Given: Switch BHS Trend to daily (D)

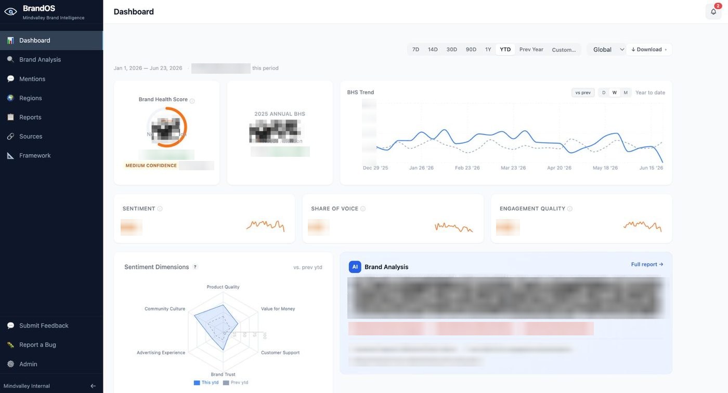Looking at the screenshot, I should tap(604, 92).
